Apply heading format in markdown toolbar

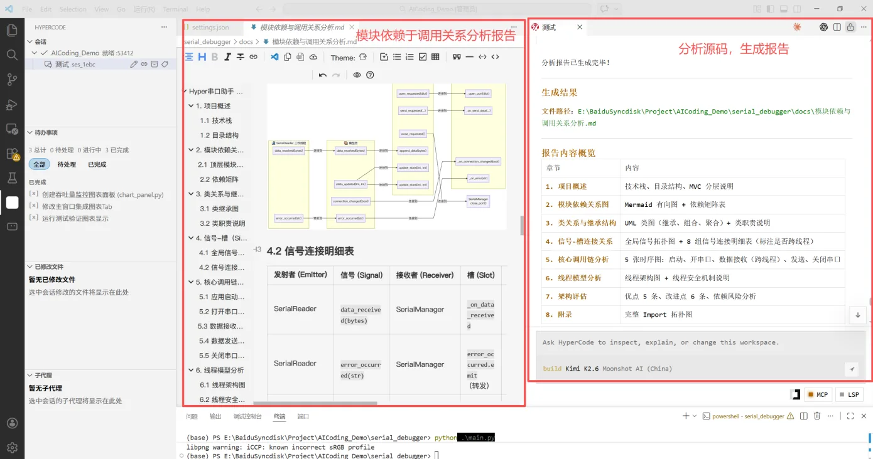pos(202,57)
